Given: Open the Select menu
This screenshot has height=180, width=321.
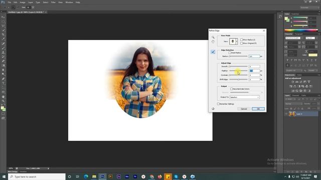Looking at the screenshot, I should (46, 2).
